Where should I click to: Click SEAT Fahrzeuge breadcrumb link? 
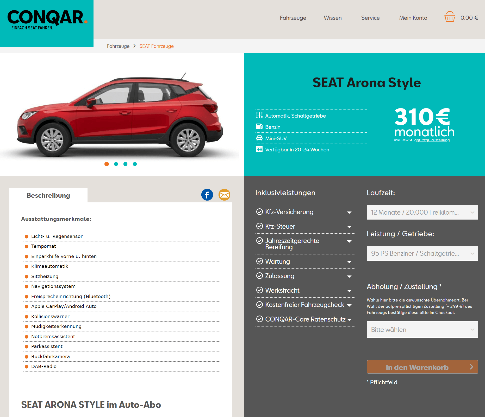[157, 46]
